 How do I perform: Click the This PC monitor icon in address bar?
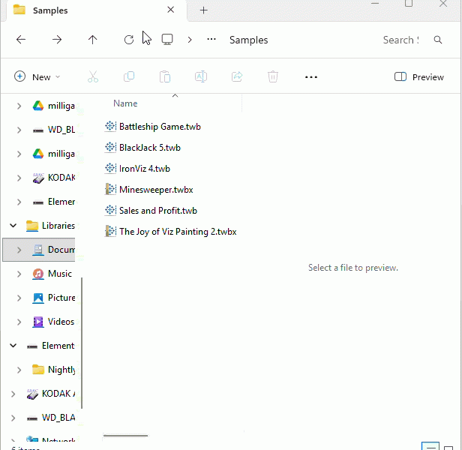pos(167,40)
